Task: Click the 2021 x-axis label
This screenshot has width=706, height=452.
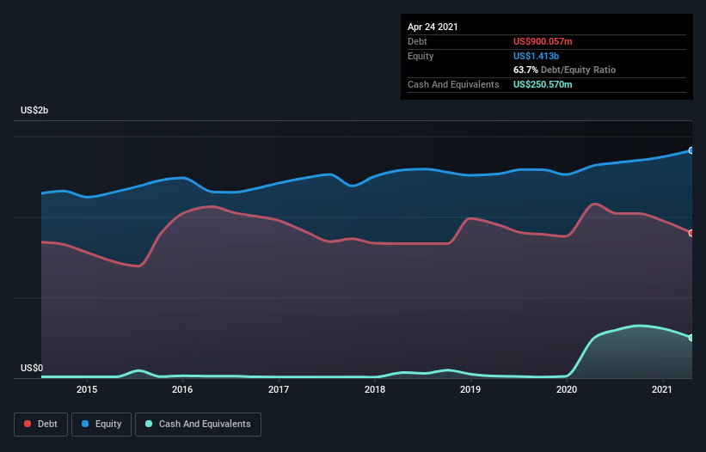Action: 662,389
